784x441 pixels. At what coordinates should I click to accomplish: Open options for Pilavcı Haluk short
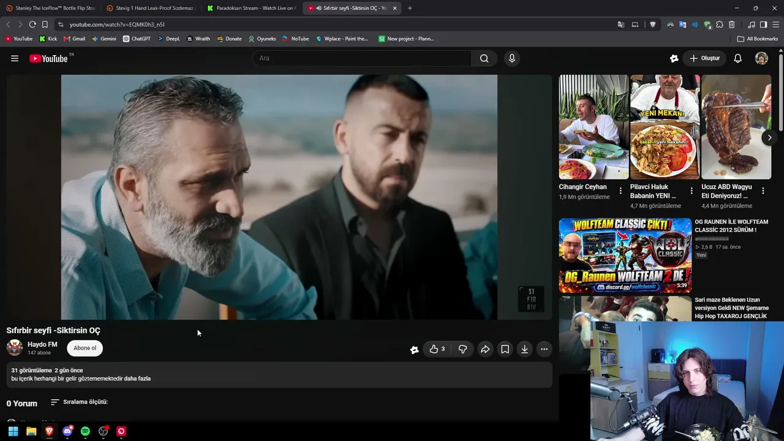[x=692, y=190]
